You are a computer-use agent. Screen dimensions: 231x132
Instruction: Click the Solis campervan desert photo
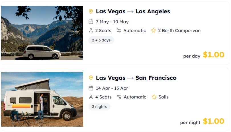(x=42, y=99)
